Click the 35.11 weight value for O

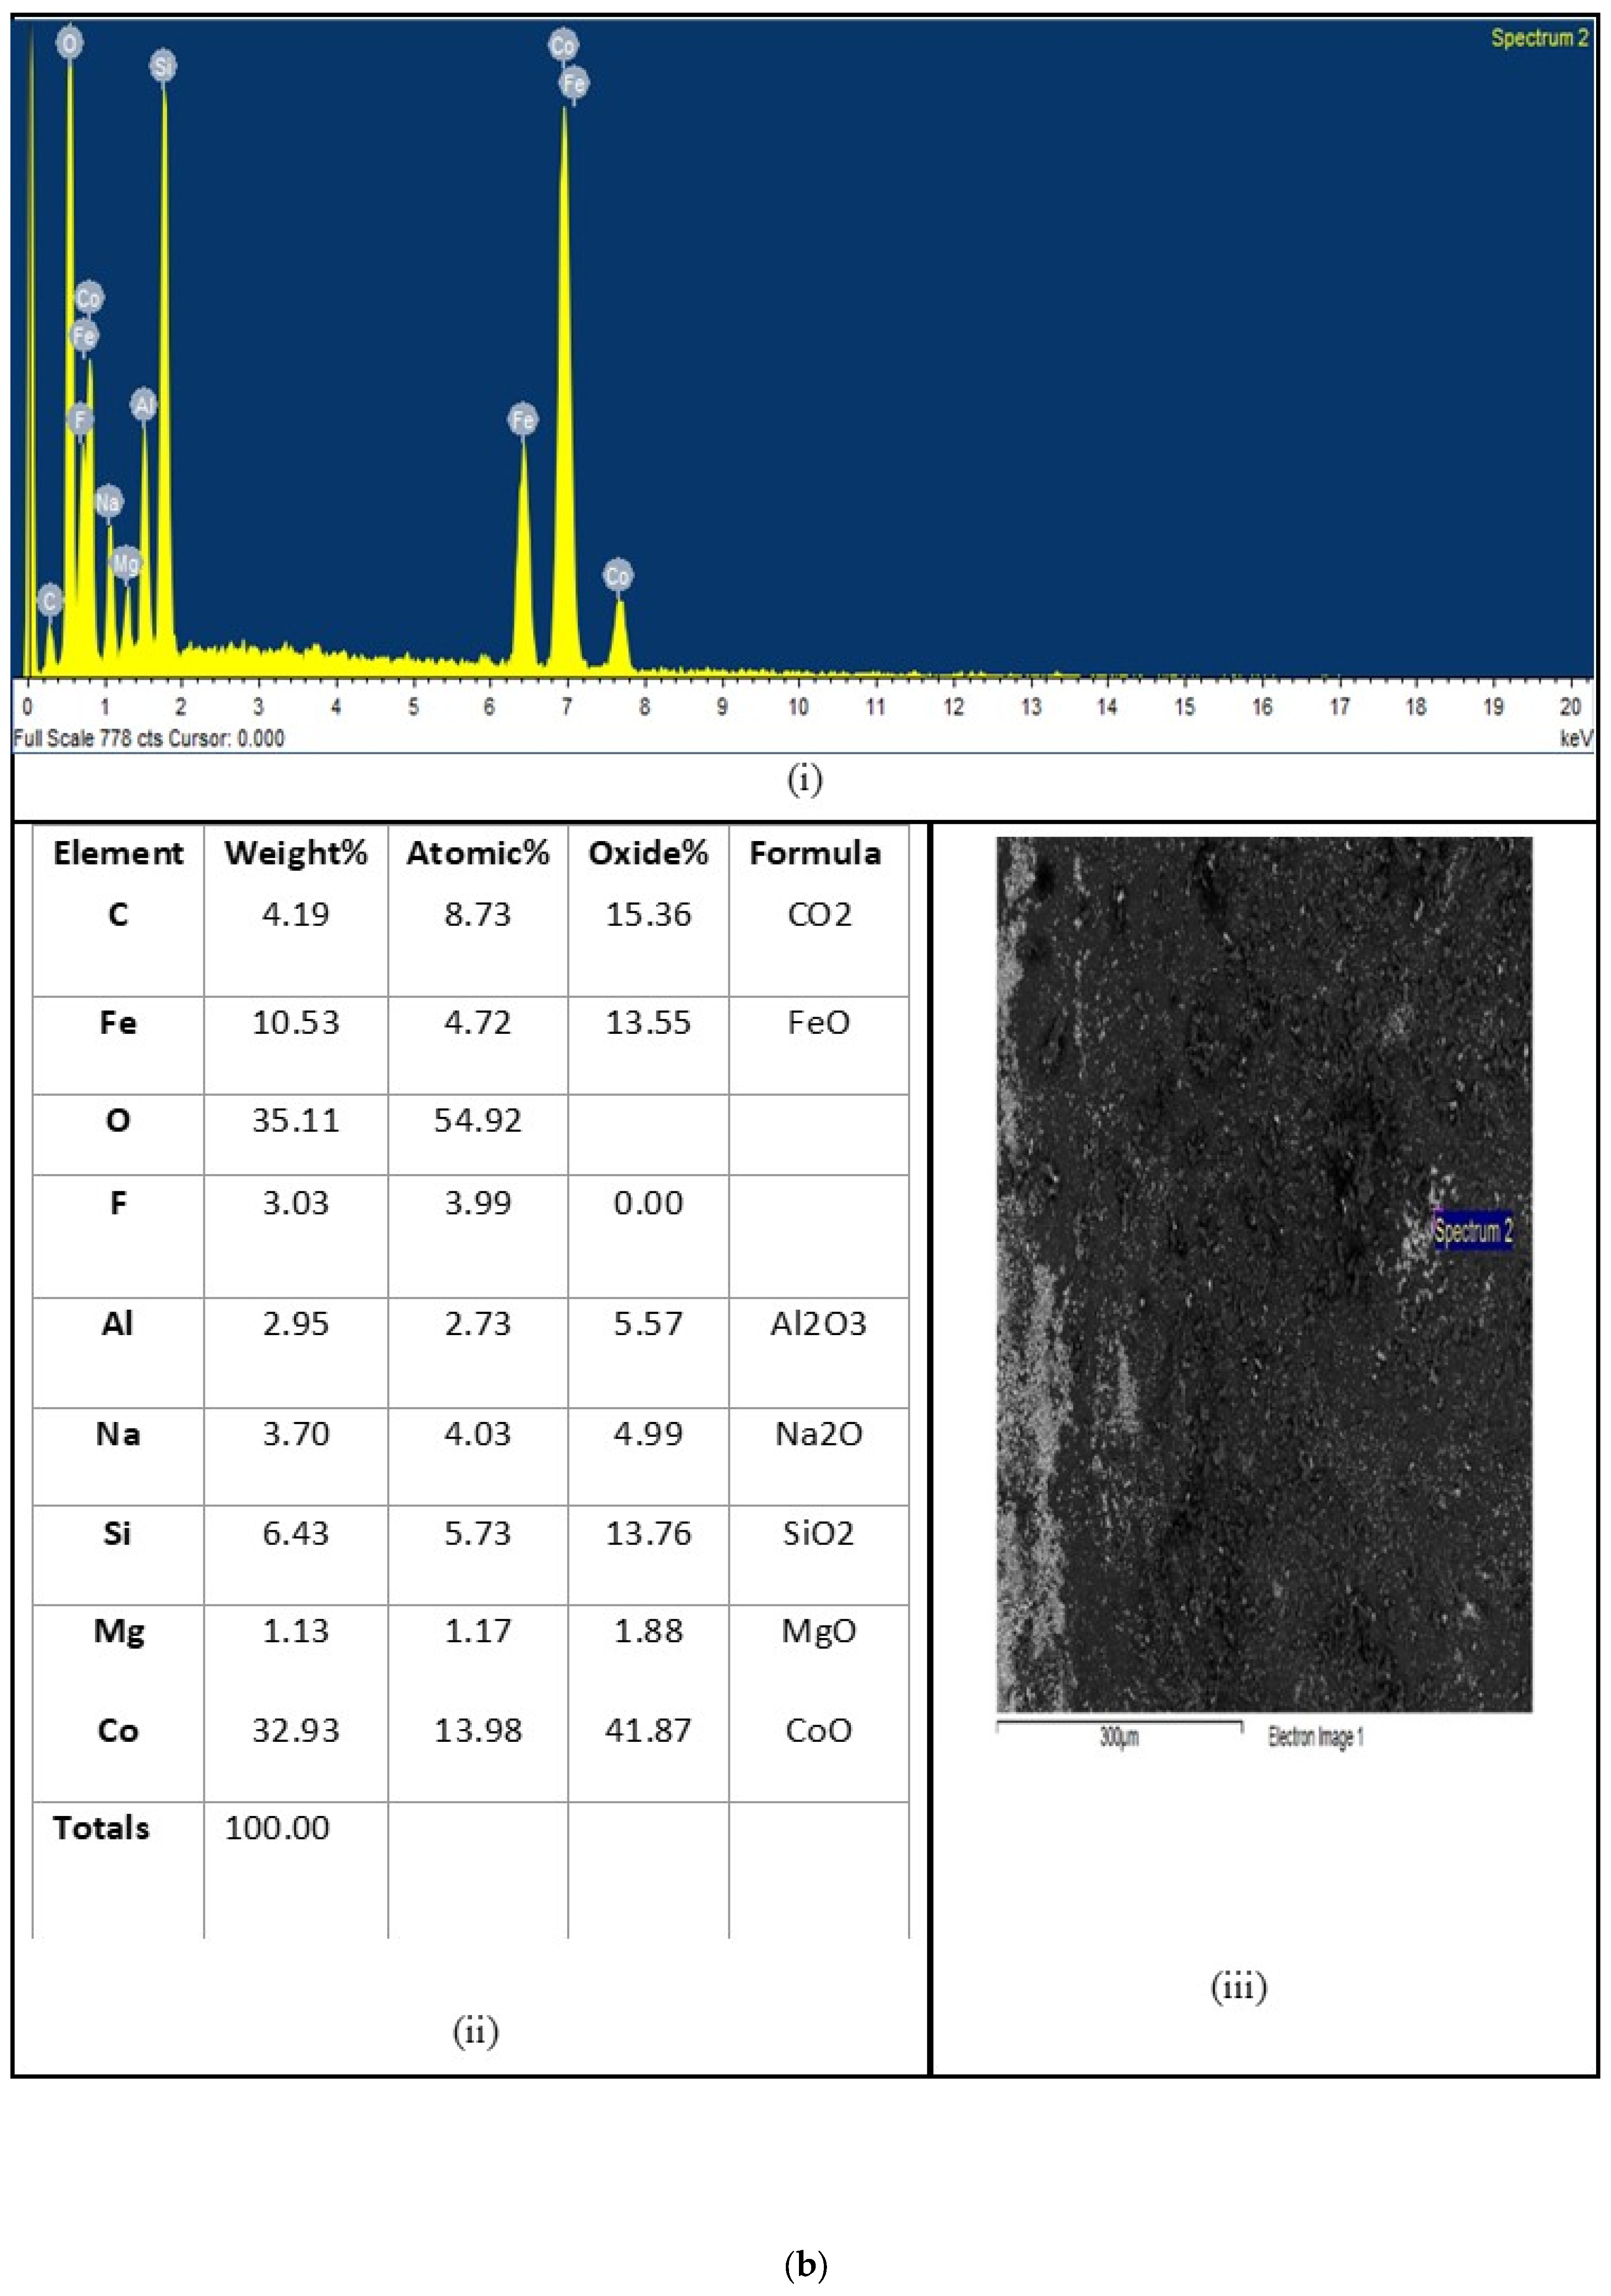(296, 1120)
